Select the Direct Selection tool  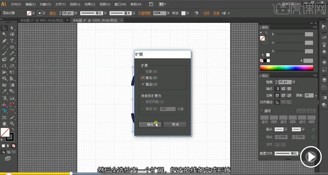pyautogui.click(x=12, y=28)
